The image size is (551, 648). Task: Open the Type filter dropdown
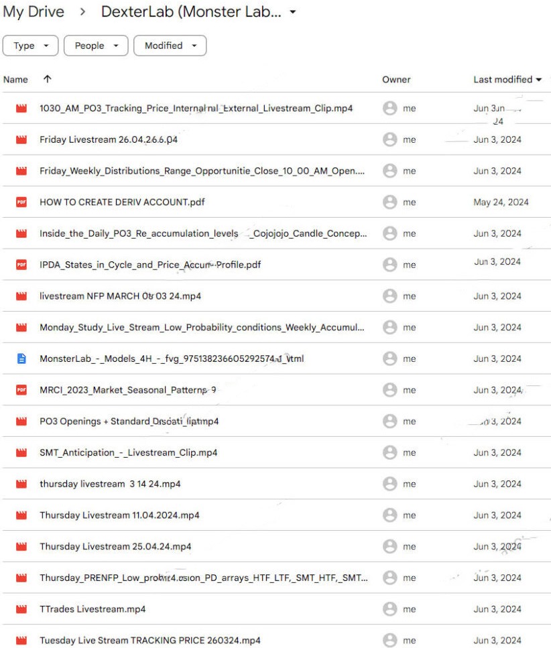[31, 46]
